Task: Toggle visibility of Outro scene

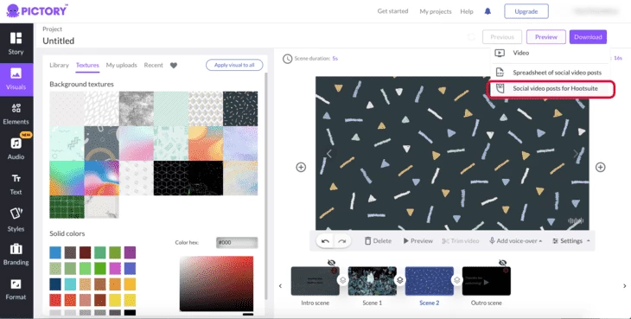Action: coord(502,263)
